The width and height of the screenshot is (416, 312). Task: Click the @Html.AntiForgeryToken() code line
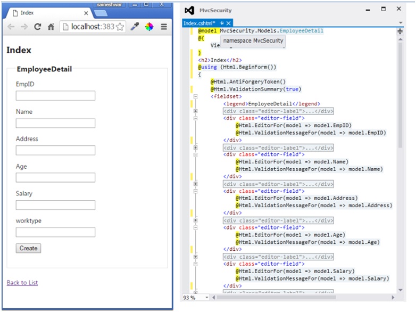(248, 82)
